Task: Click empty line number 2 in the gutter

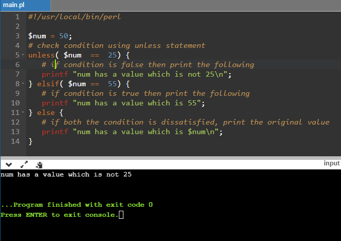Action: (x=18, y=26)
